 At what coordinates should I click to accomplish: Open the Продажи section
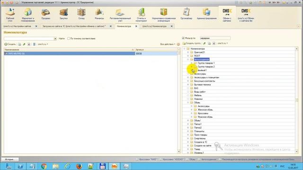45,14
